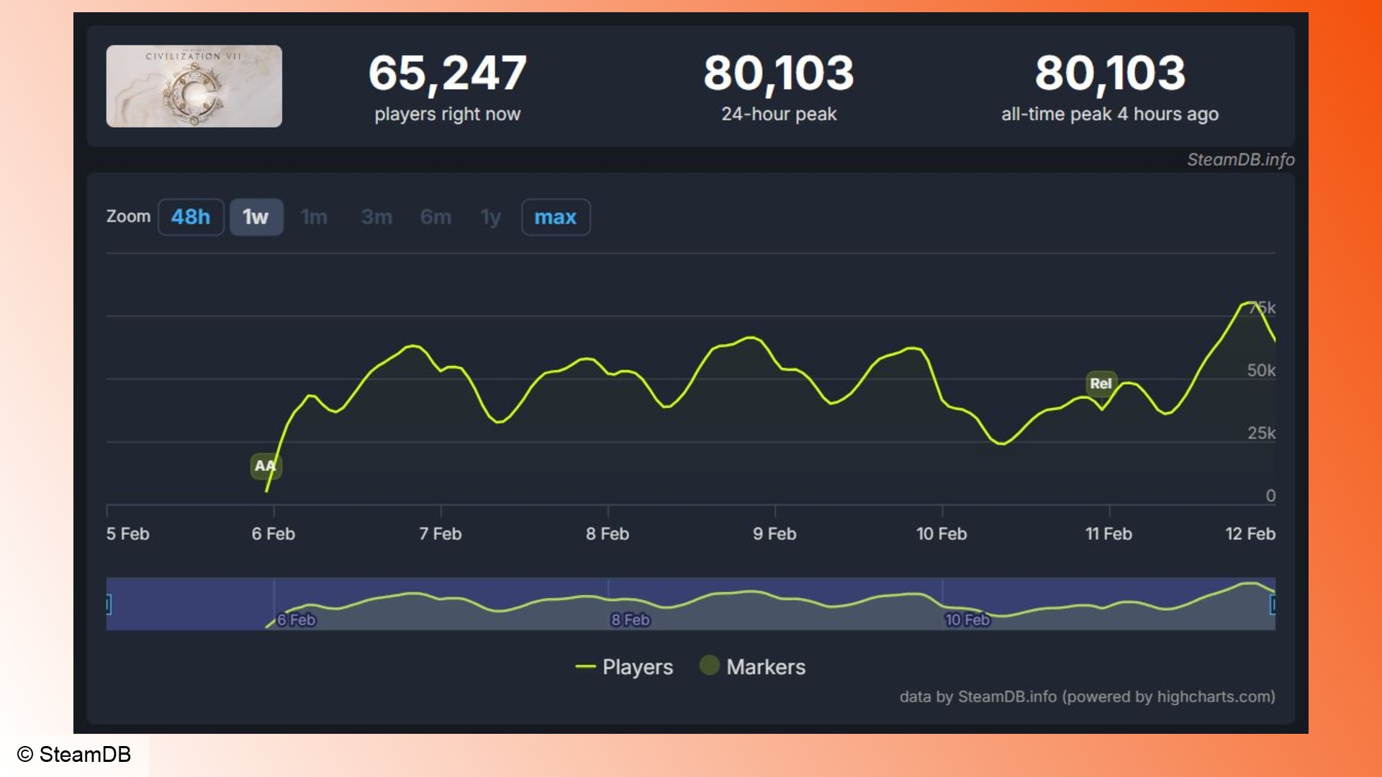1382x777 pixels.
Task: Click the 65,247 players right now figure
Action: pos(447,73)
